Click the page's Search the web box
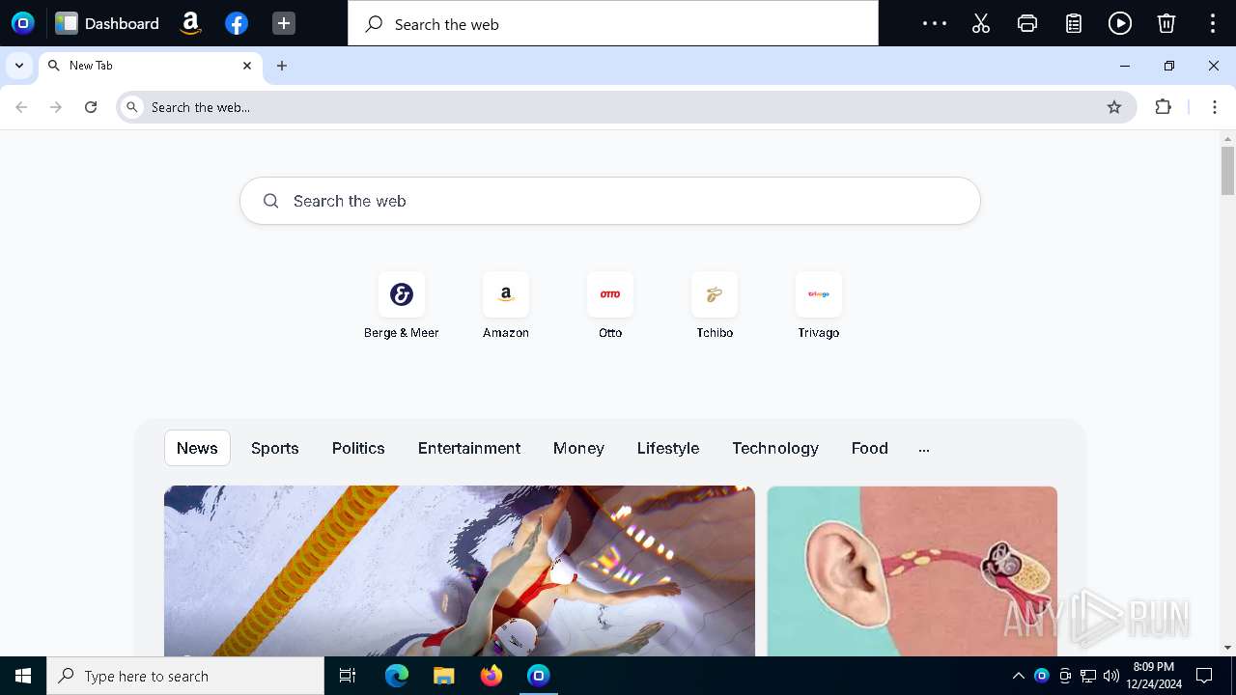 coord(610,201)
